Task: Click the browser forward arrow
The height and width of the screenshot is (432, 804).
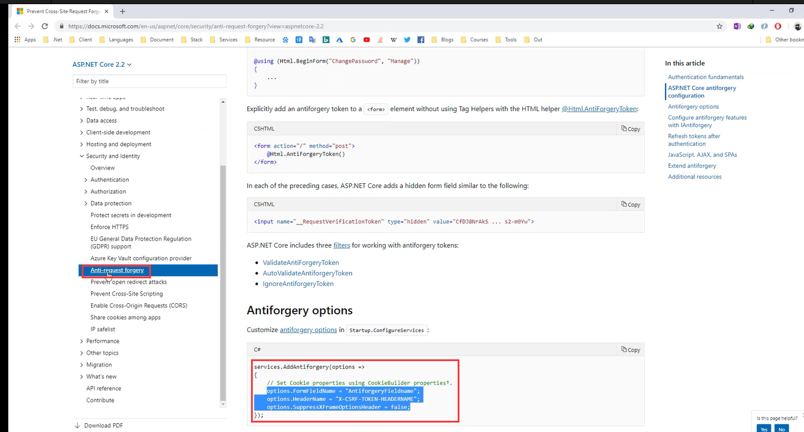Action: coord(31,26)
